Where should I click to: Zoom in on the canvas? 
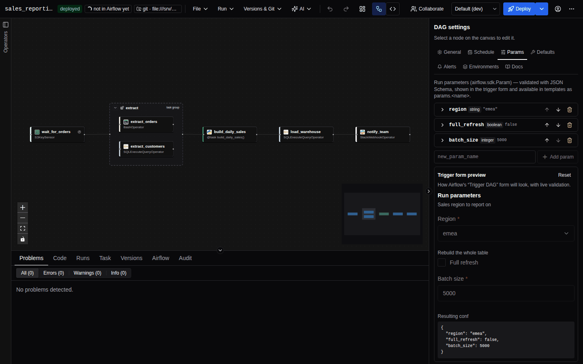coord(23,207)
